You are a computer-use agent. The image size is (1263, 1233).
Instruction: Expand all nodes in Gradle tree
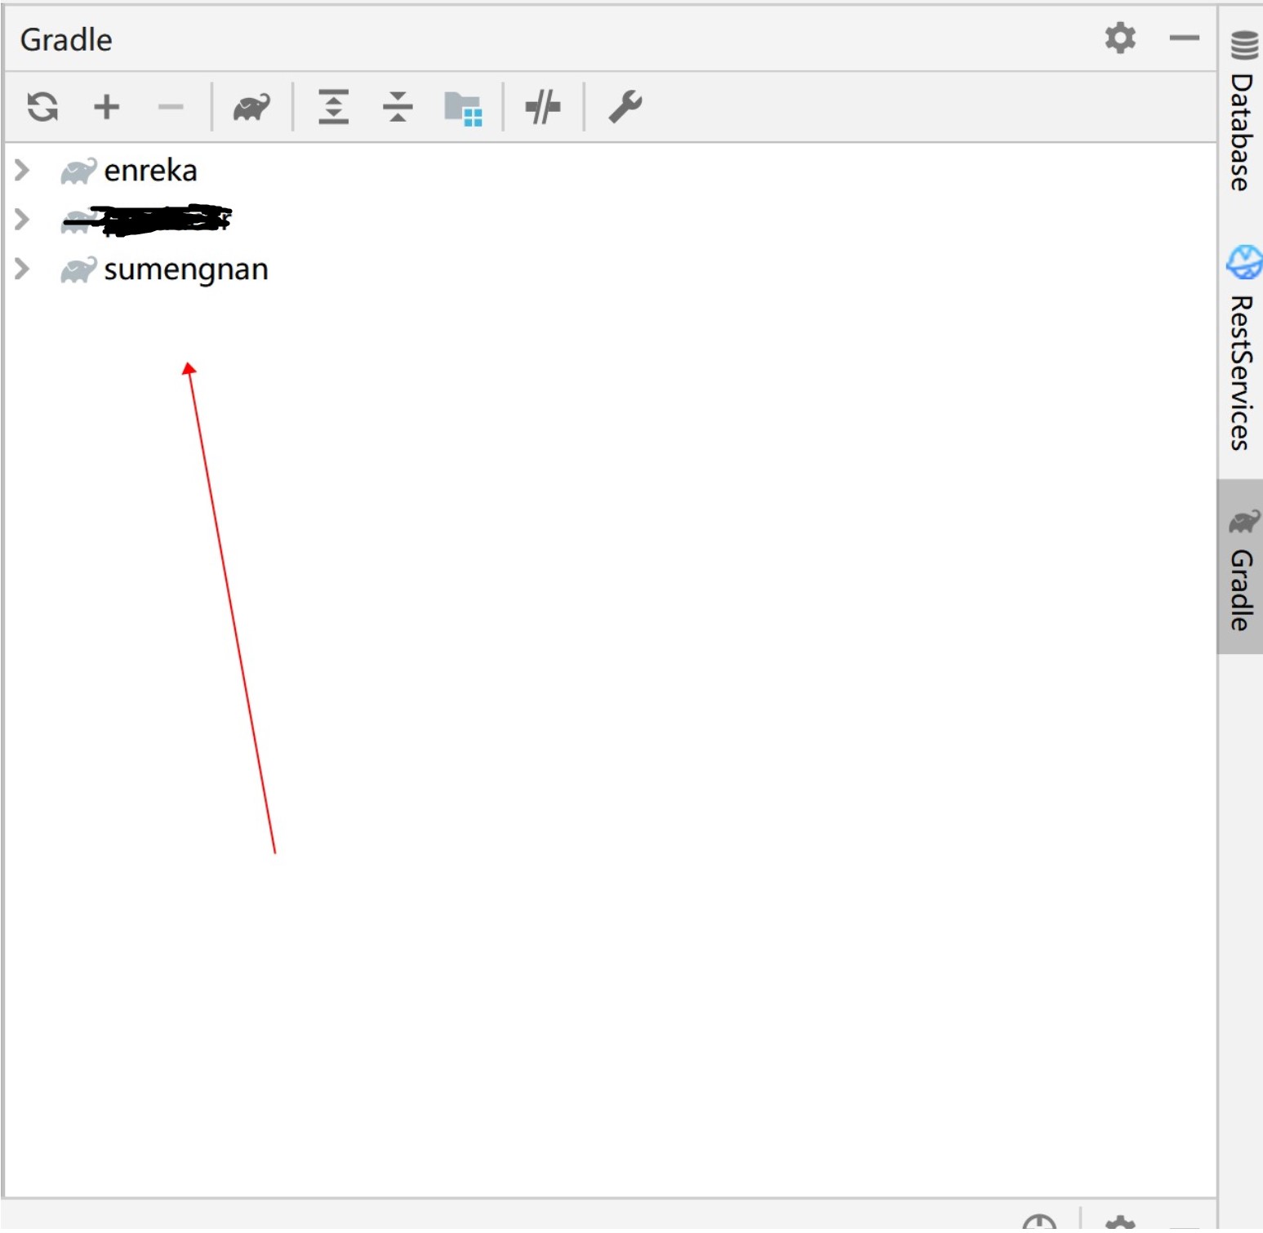[x=333, y=107]
